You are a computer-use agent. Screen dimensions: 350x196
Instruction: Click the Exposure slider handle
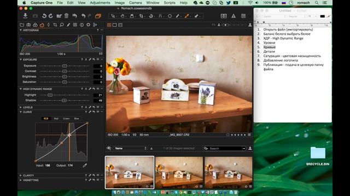pos(65,66)
